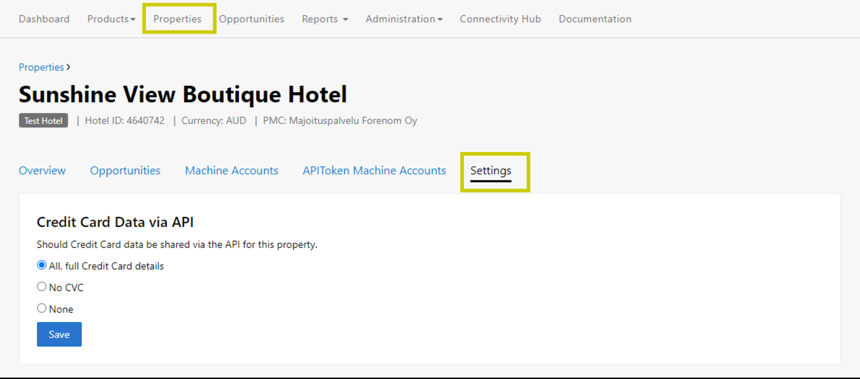Viewport: 860px width, 379px height.
Task: Open the Connectivity Hub page
Action: tap(500, 19)
